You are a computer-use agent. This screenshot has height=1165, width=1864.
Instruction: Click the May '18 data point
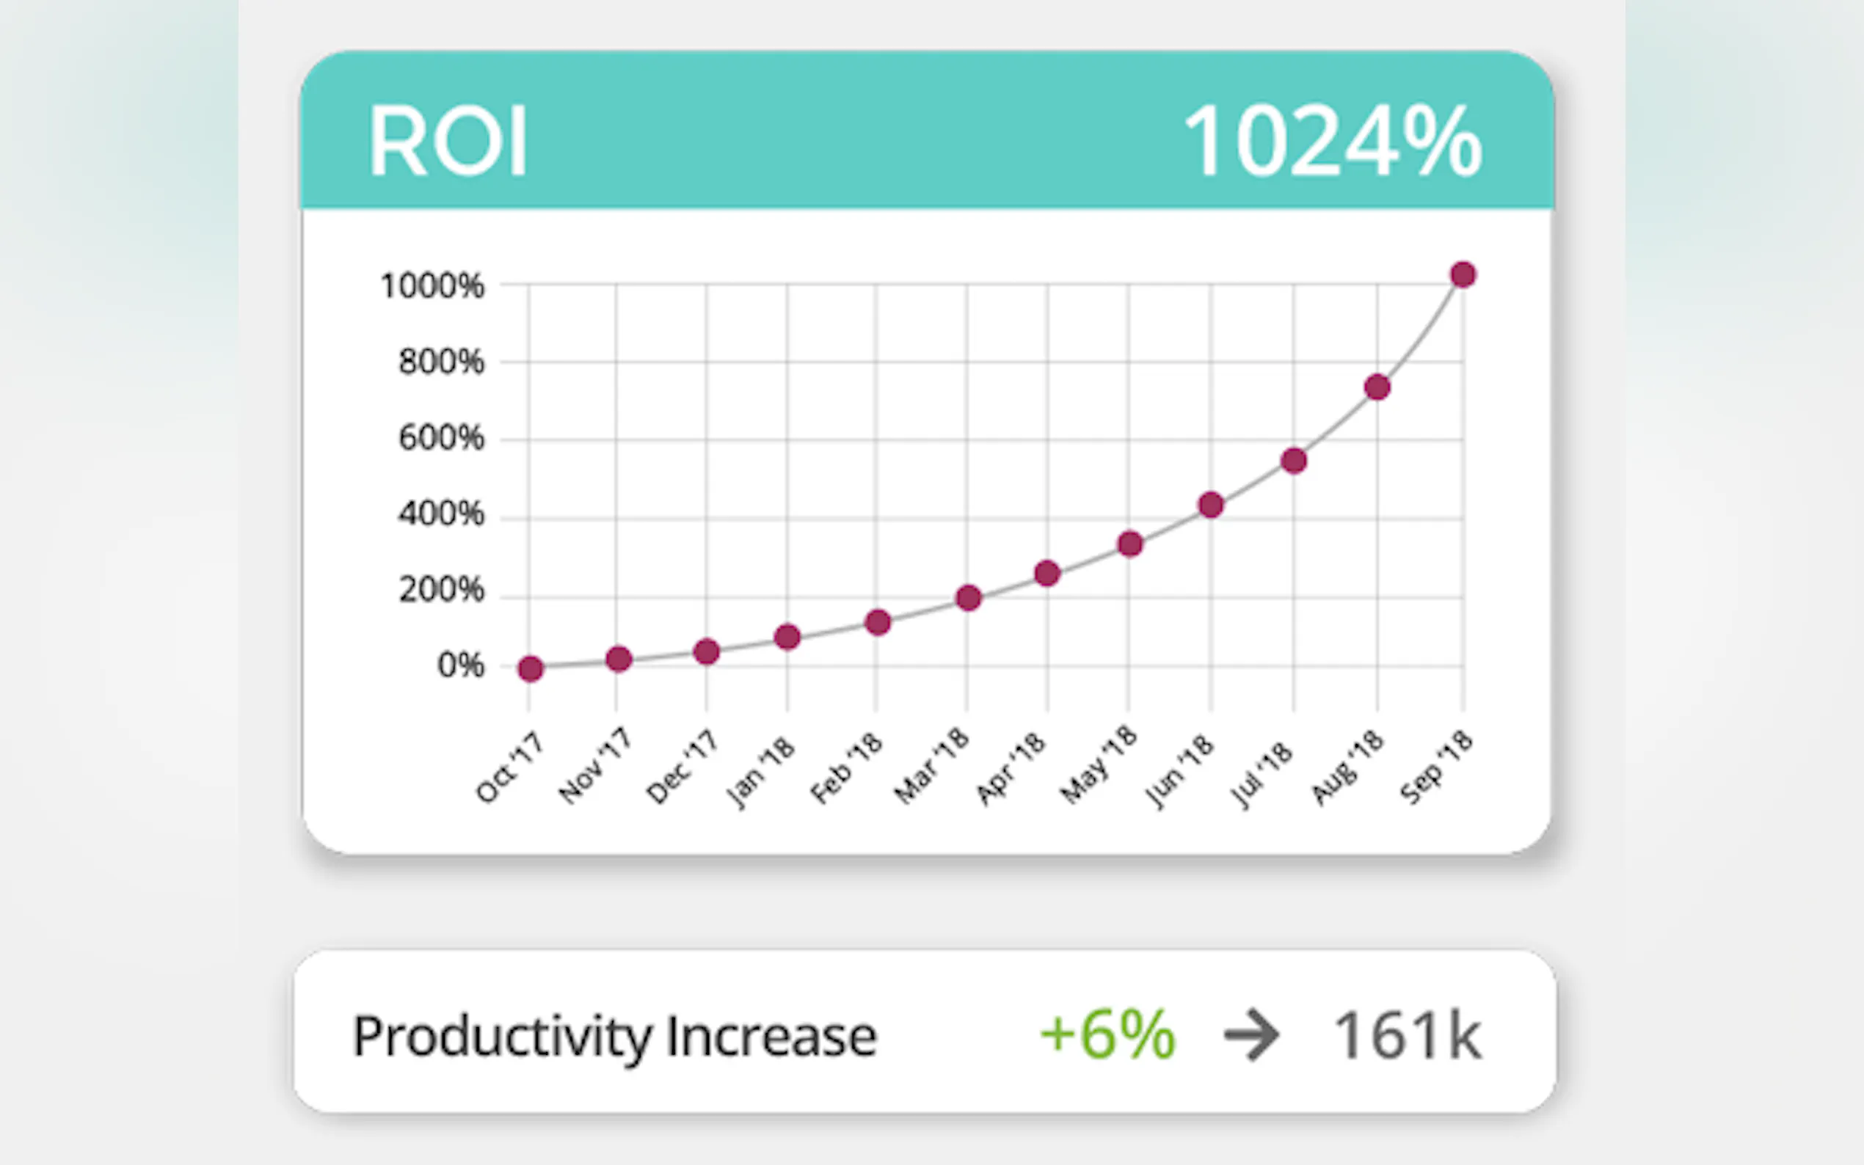(x=1129, y=544)
